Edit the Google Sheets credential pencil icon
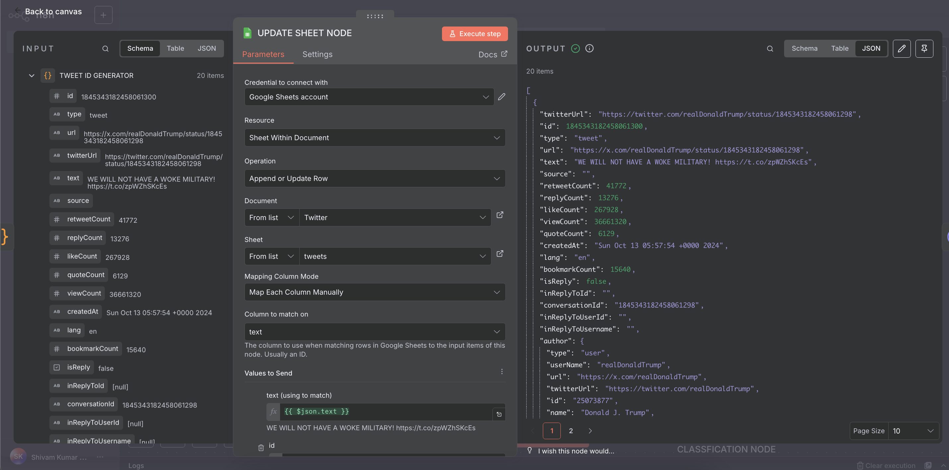Screen dimensions: 949x470 click(501, 97)
